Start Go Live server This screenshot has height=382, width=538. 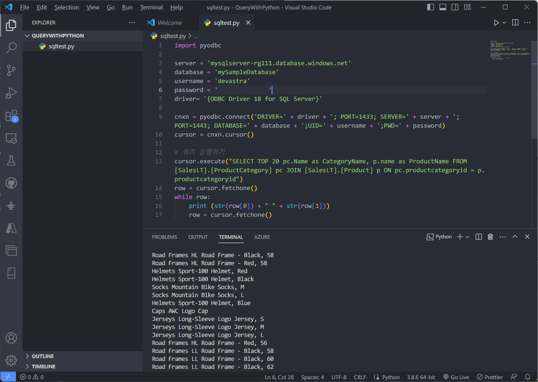coord(456,377)
